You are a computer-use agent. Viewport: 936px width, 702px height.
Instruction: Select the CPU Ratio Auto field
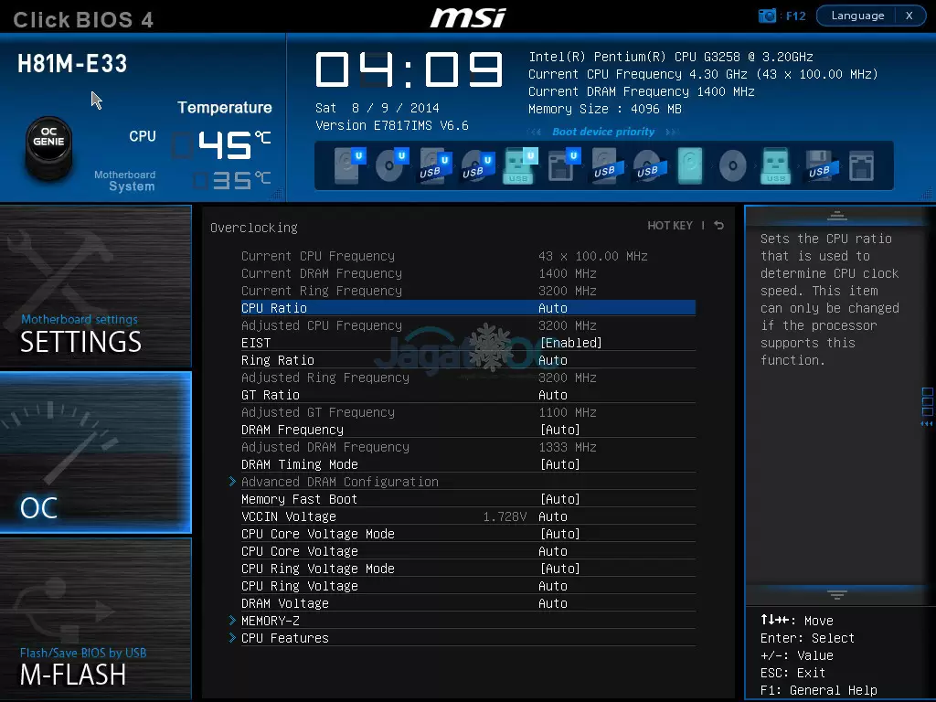(x=553, y=308)
